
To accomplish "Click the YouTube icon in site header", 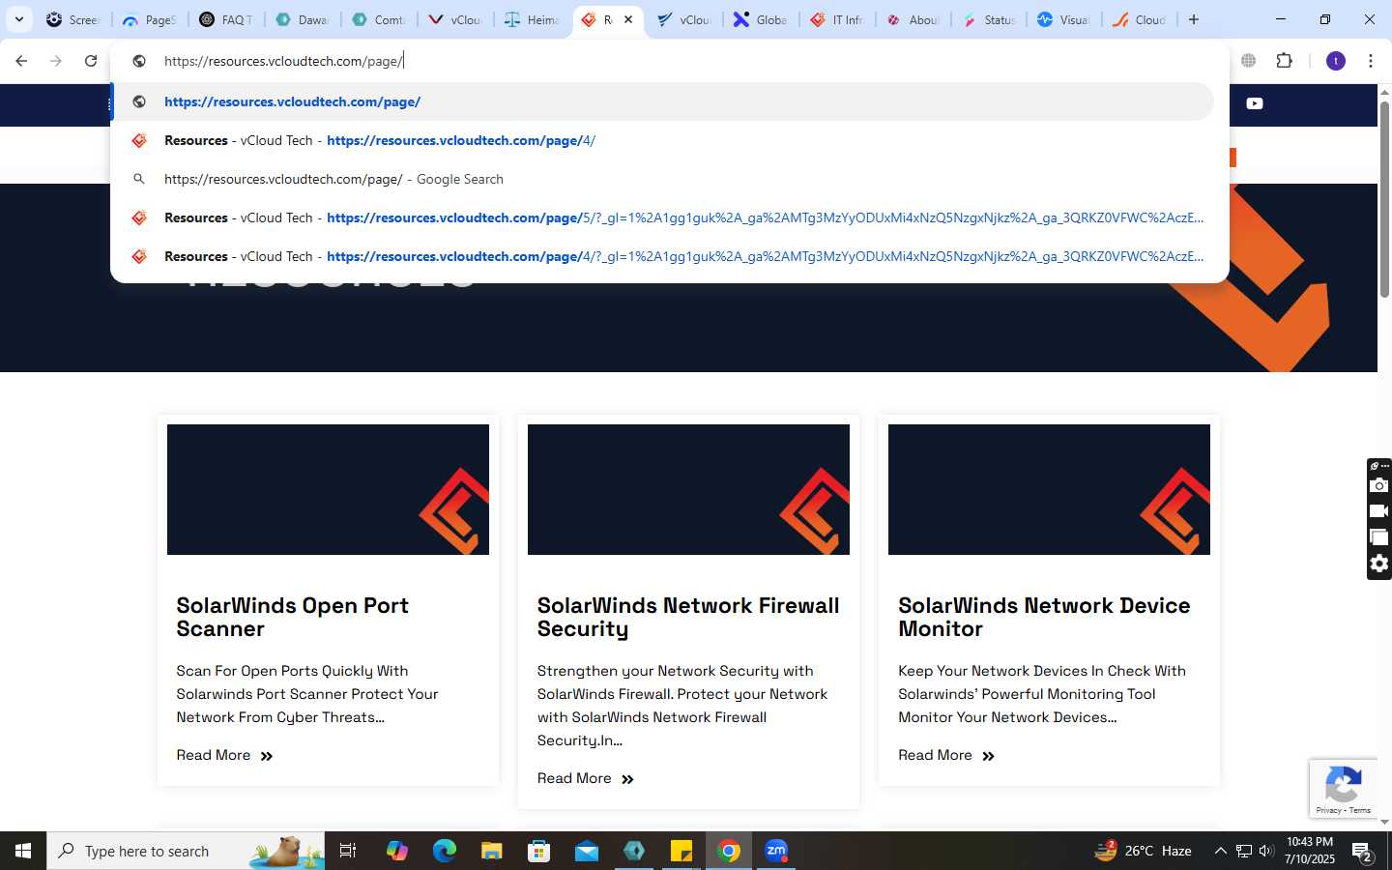I will [x=1255, y=103].
